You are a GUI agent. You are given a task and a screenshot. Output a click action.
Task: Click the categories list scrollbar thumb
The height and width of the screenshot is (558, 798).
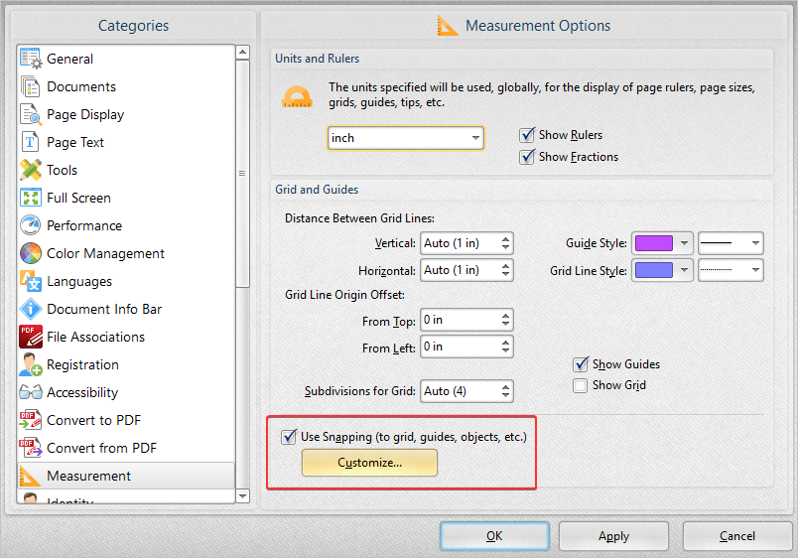(243, 173)
